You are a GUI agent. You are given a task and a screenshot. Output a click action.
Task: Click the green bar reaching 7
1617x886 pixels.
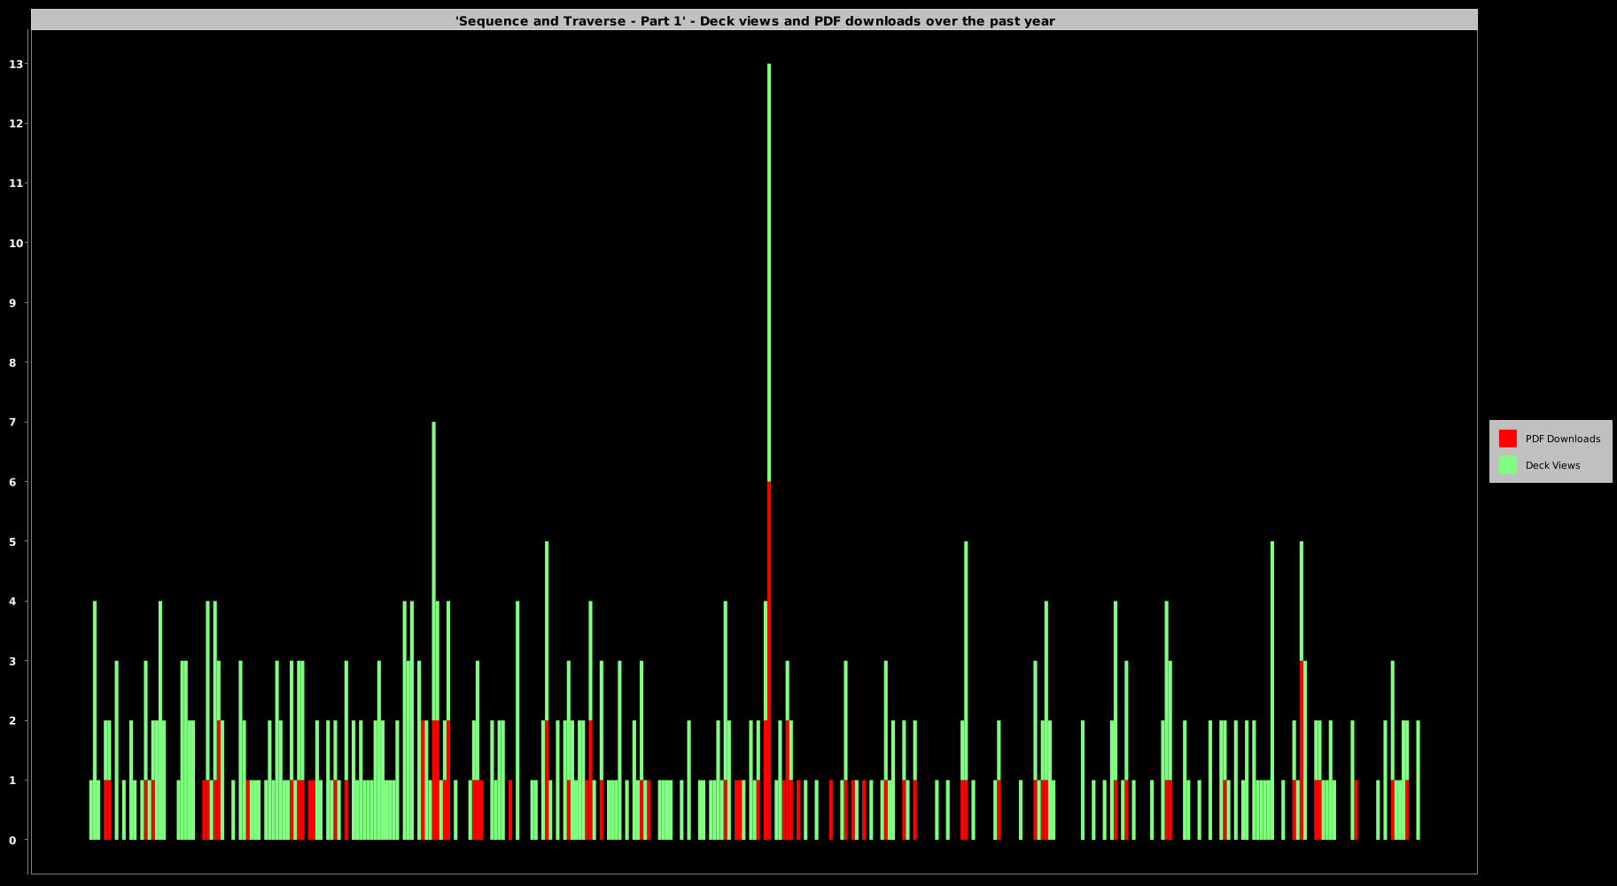pos(433,571)
